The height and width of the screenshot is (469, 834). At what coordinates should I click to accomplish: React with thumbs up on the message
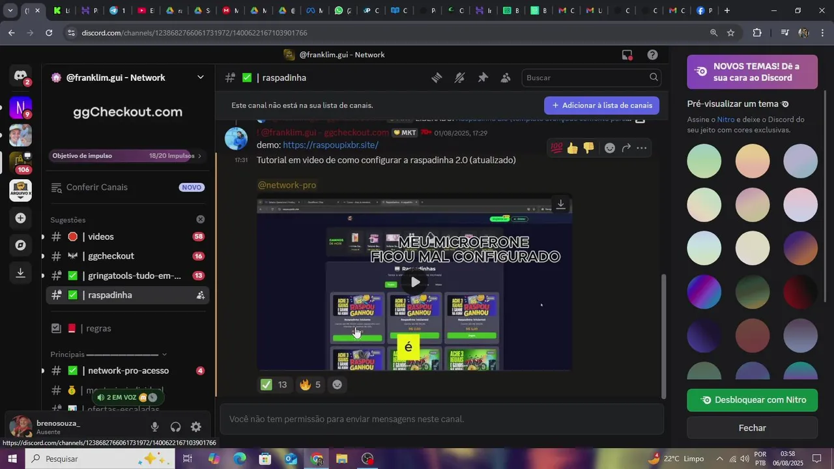[573, 148]
